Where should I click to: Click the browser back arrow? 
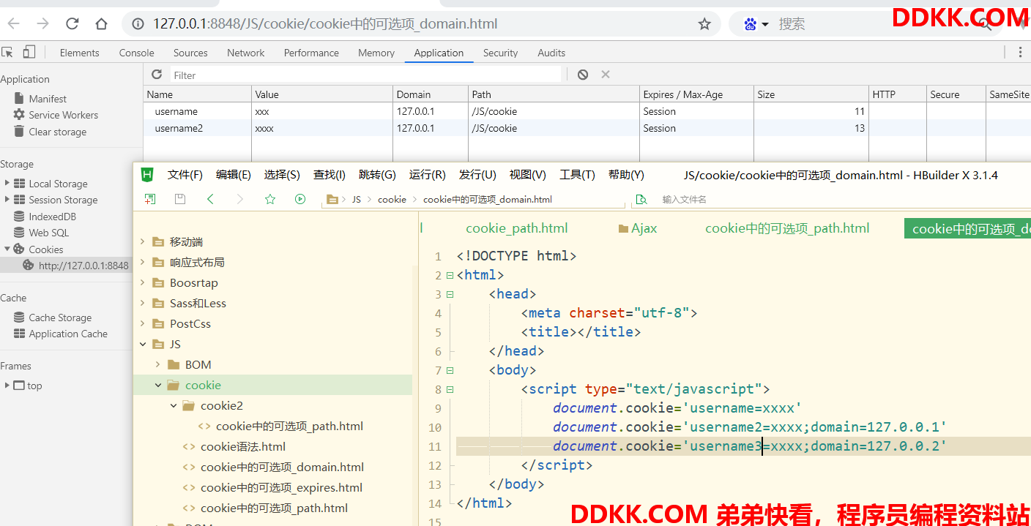point(14,23)
